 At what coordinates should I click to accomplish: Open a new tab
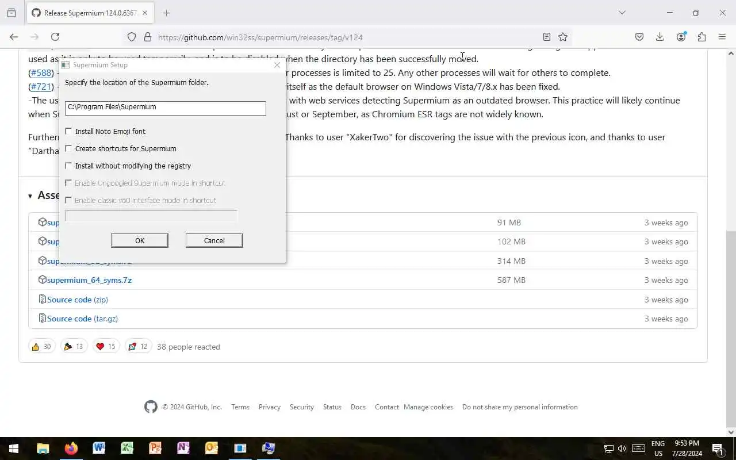pyautogui.click(x=167, y=13)
